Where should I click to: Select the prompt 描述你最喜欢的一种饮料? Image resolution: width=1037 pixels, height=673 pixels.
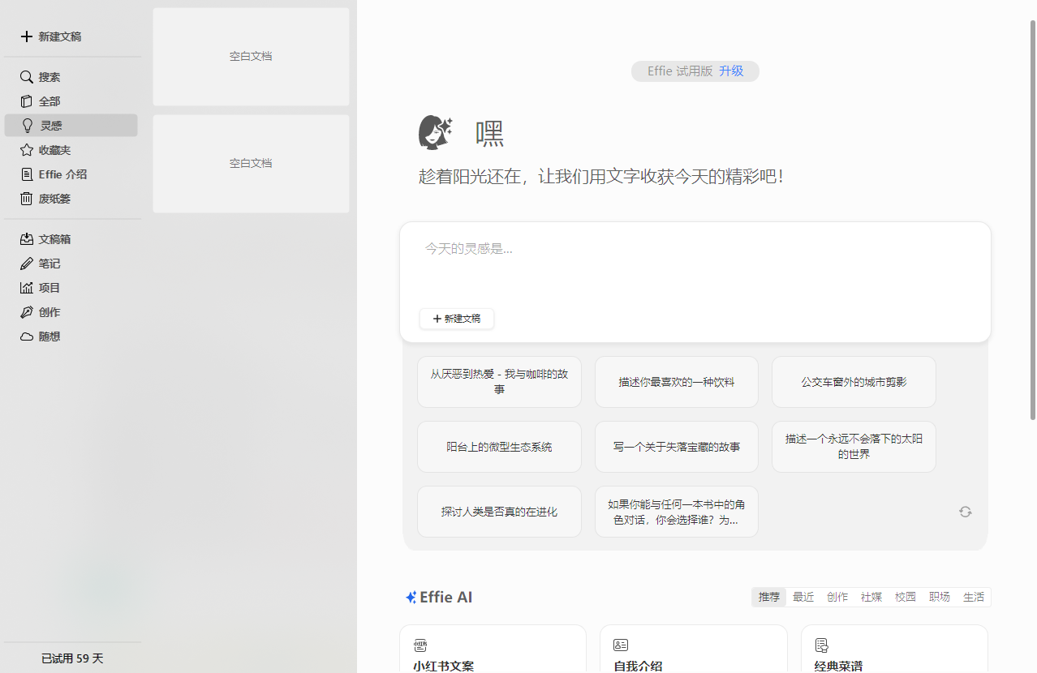point(676,381)
